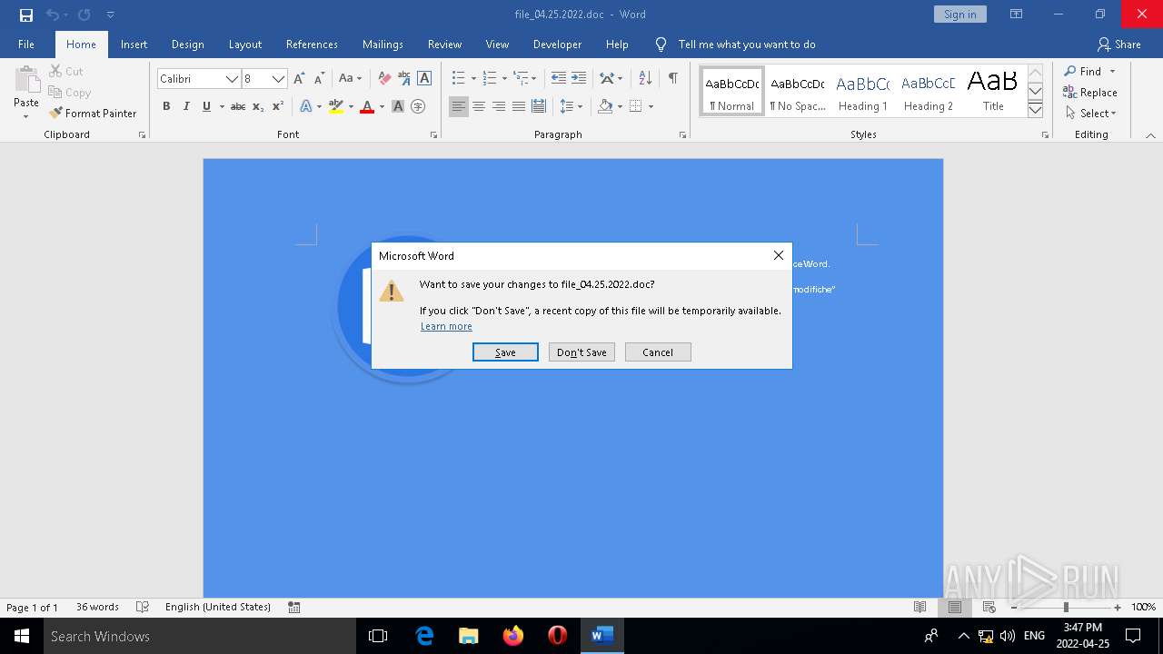
Task: Click the Undo arrow in the quick access toolbar
Action: (x=53, y=15)
